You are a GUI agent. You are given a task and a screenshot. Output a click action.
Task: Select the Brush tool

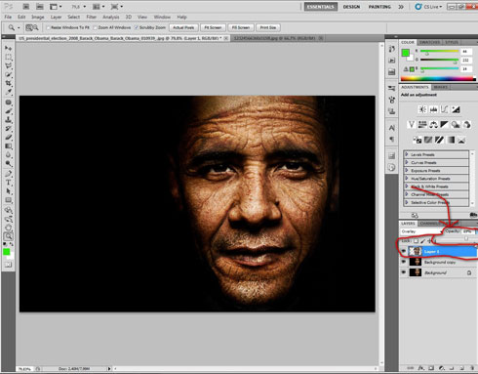[x=9, y=111]
